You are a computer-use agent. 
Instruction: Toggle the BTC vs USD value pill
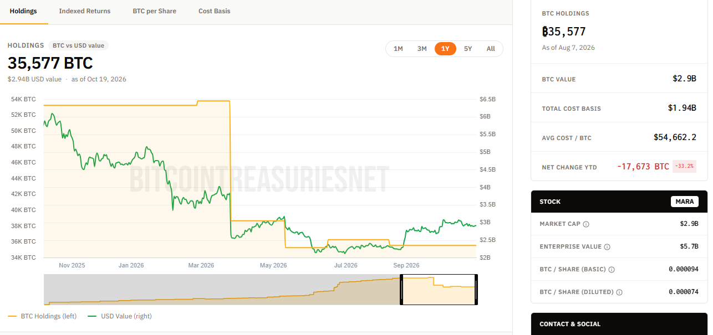coord(78,45)
